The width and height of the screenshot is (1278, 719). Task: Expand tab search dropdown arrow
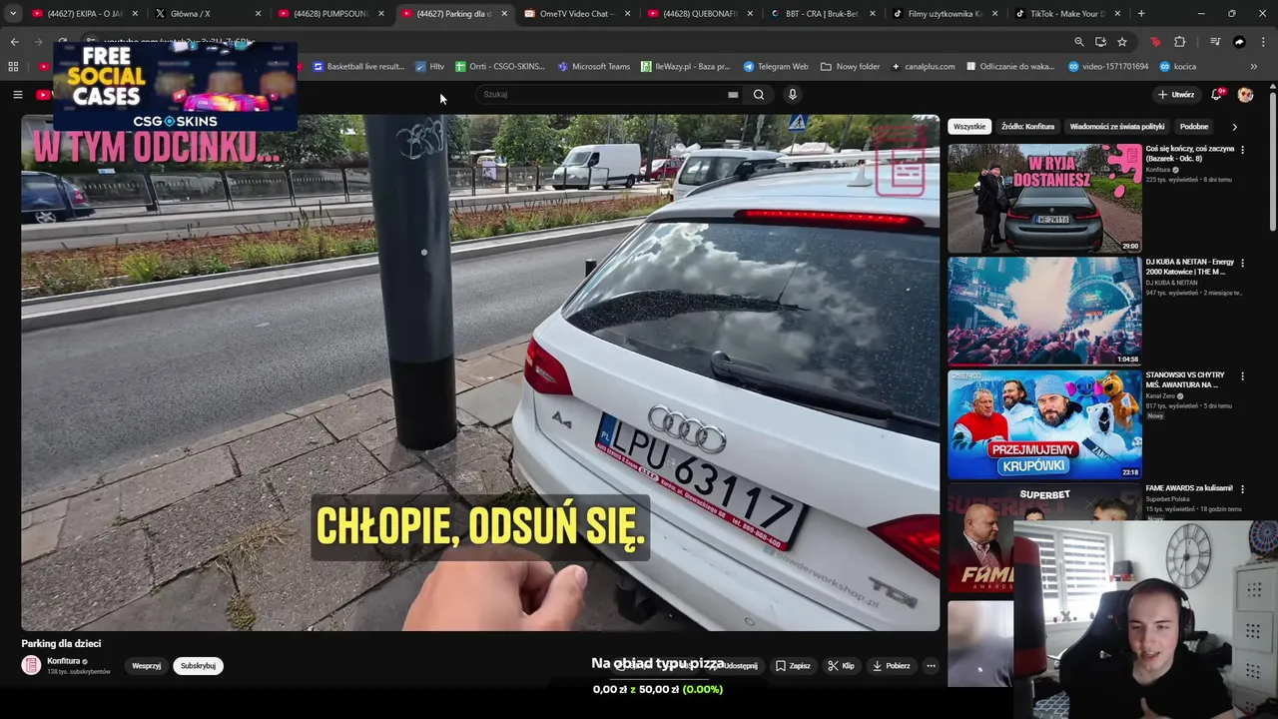pos(12,14)
